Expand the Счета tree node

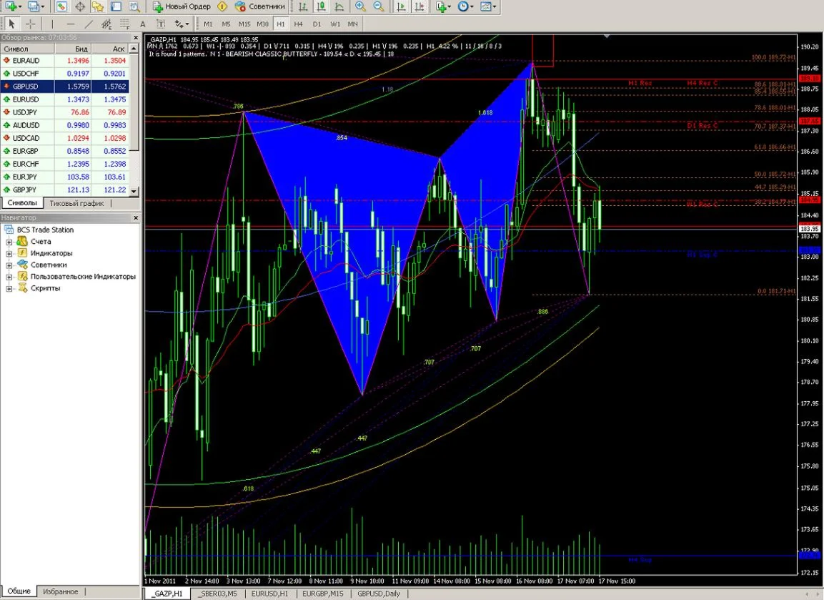9,242
